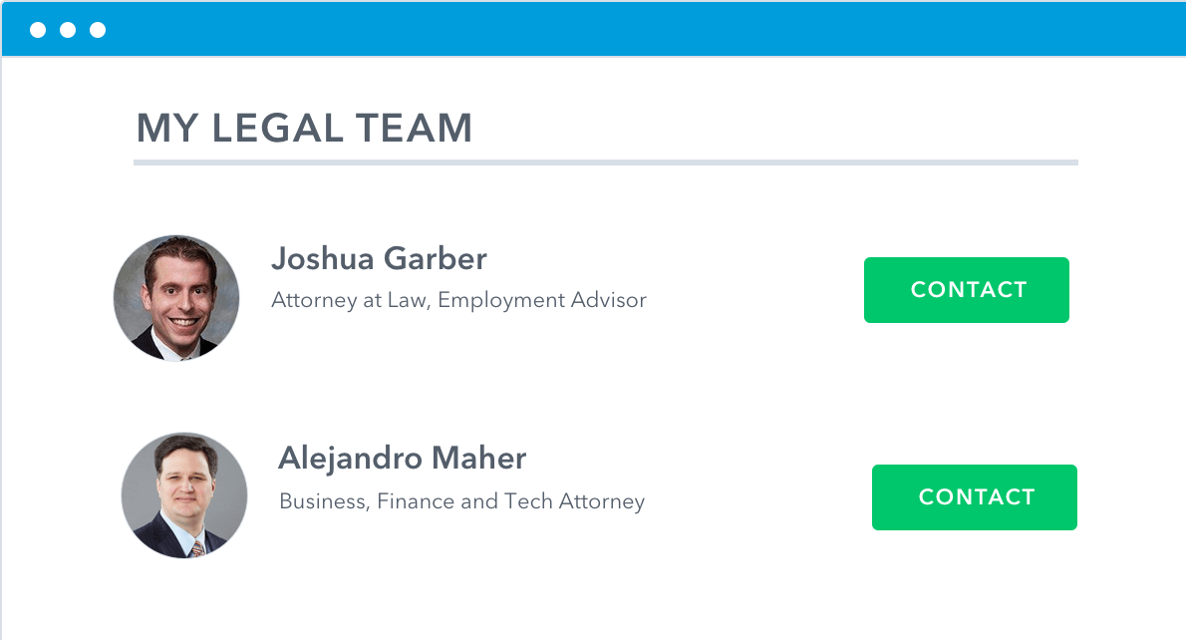Click the "Business, Finance" description text
1186x640 pixels.
(x=367, y=501)
